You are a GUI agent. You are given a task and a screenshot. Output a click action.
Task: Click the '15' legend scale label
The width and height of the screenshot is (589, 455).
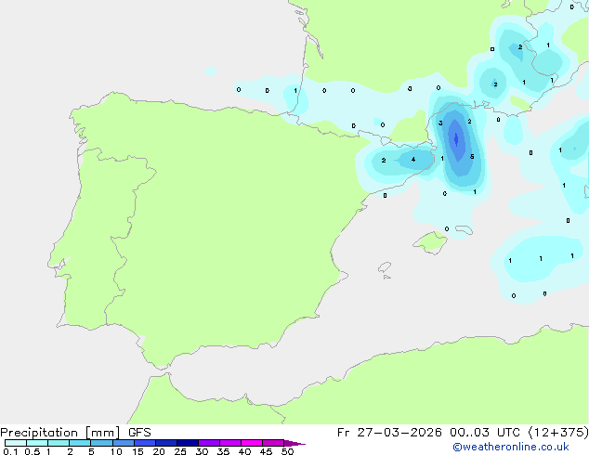coord(137,451)
